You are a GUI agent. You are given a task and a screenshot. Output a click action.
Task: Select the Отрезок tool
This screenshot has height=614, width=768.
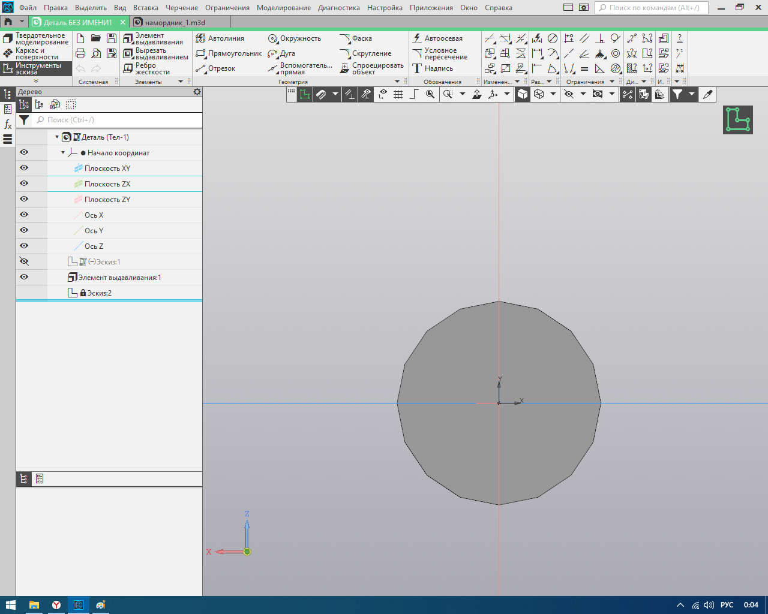(x=215, y=68)
